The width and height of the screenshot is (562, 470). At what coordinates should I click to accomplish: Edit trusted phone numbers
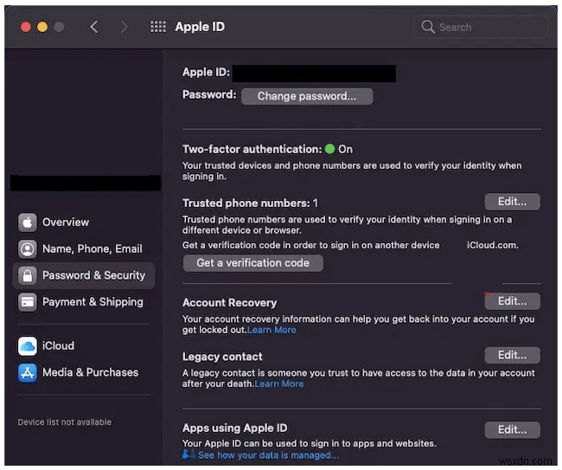coord(512,202)
